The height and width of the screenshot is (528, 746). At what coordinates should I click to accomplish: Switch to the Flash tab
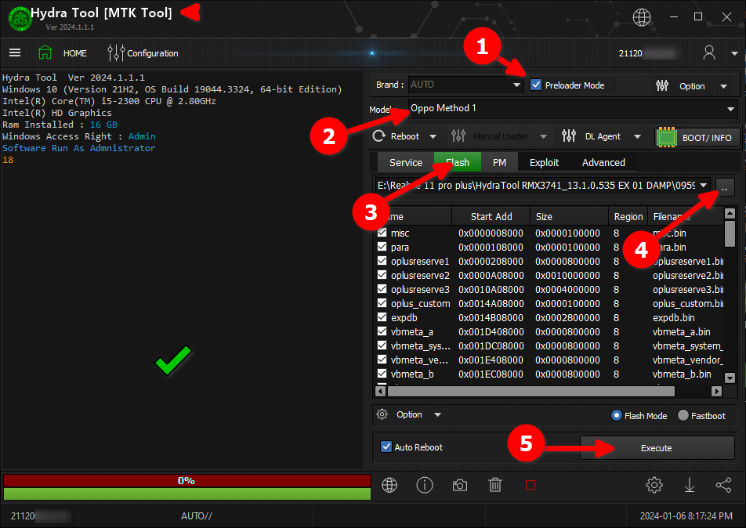click(x=457, y=162)
